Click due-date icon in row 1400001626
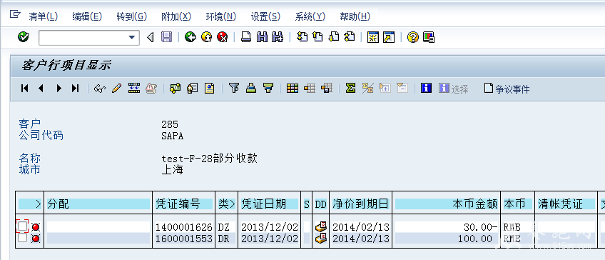This screenshot has width=605, height=260. pyautogui.click(x=321, y=226)
